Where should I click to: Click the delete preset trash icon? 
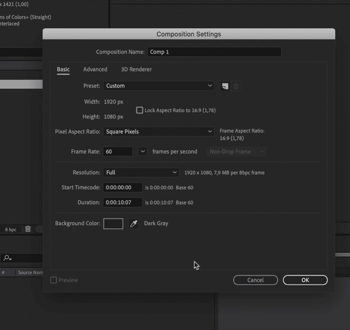click(x=236, y=86)
